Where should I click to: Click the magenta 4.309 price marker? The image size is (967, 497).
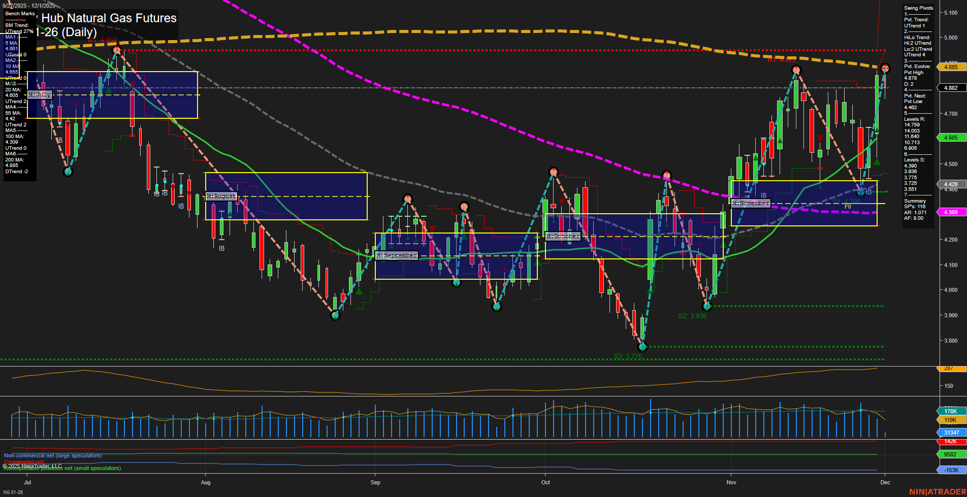tap(951, 212)
